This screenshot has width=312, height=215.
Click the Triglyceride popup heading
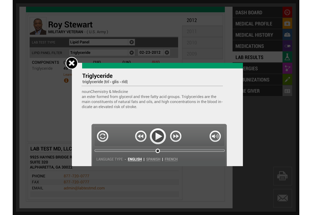point(97,76)
